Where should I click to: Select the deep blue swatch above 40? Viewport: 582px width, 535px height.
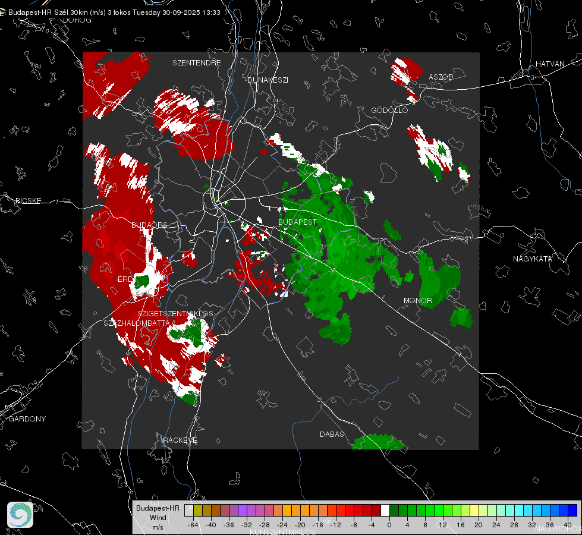572,510
